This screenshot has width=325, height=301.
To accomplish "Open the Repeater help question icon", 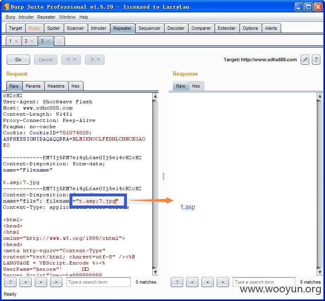I will (x=316, y=60).
